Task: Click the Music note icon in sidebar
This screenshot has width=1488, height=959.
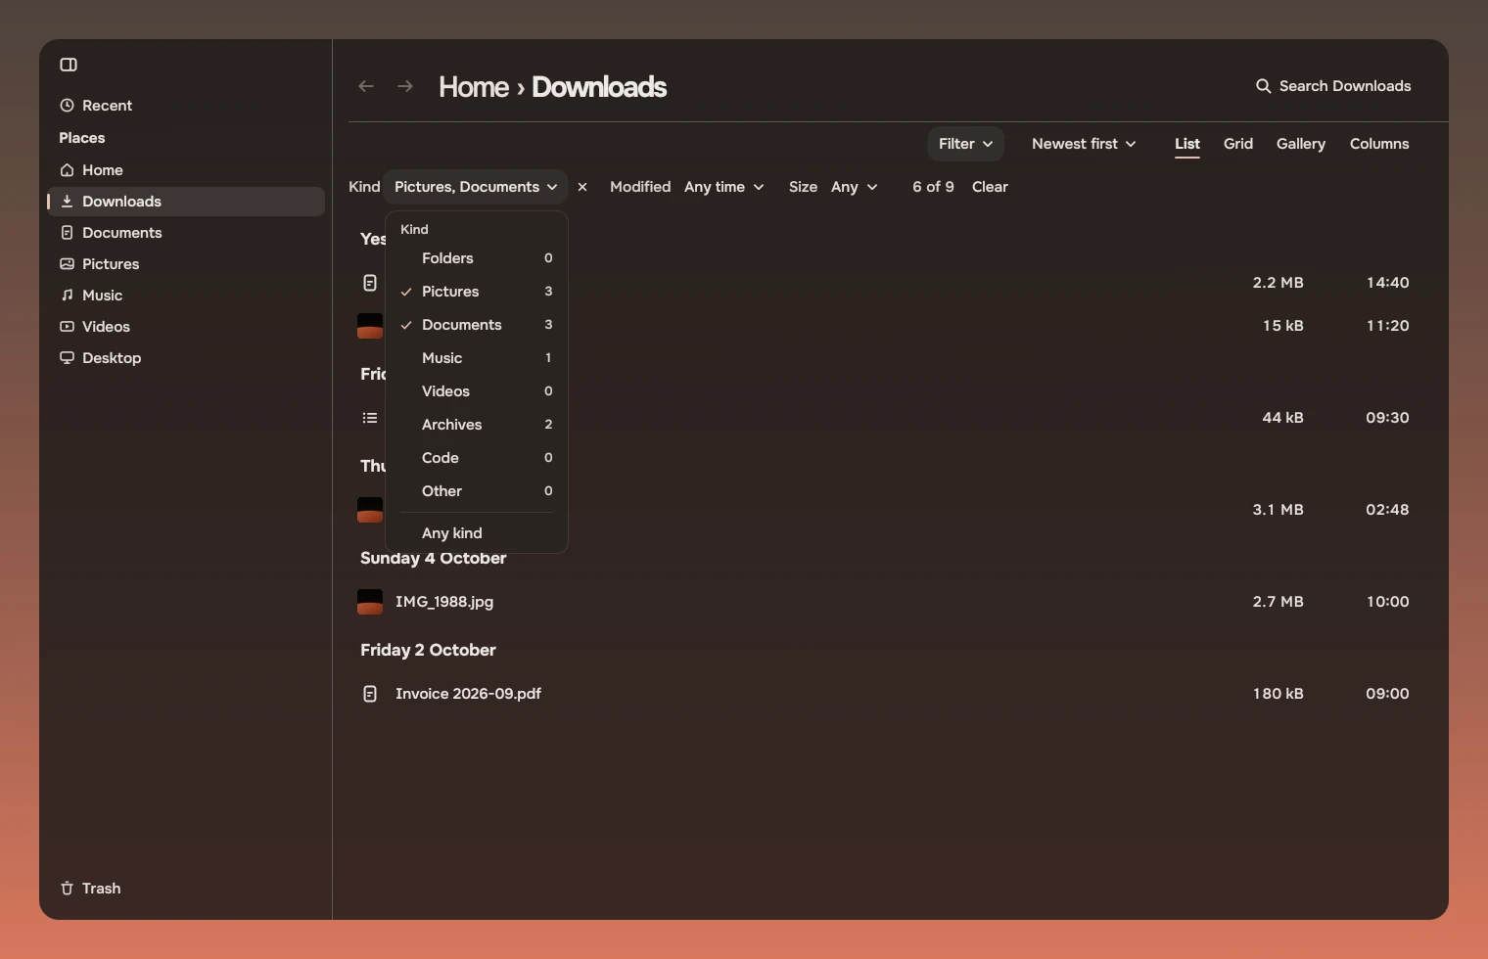Action: point(67,296)
